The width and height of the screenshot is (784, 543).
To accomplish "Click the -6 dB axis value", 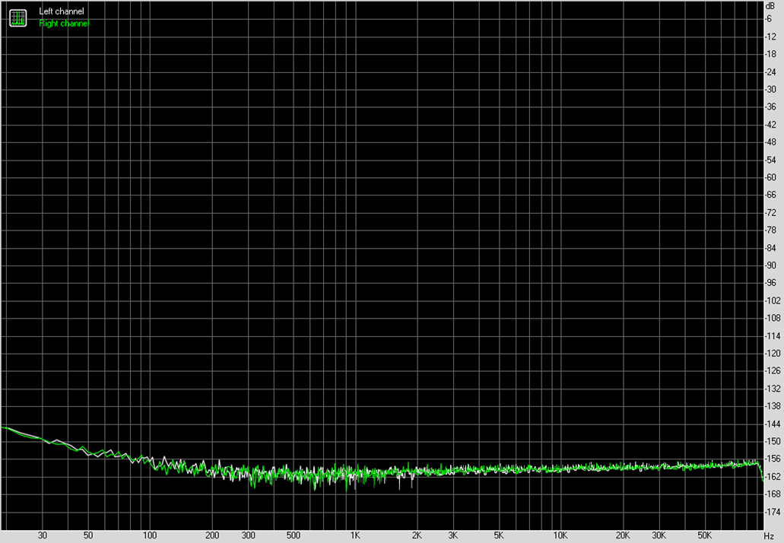I will [769, 19].
